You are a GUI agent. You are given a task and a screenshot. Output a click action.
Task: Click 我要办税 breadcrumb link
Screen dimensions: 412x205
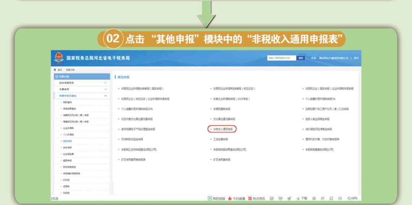tap(70, 70)
